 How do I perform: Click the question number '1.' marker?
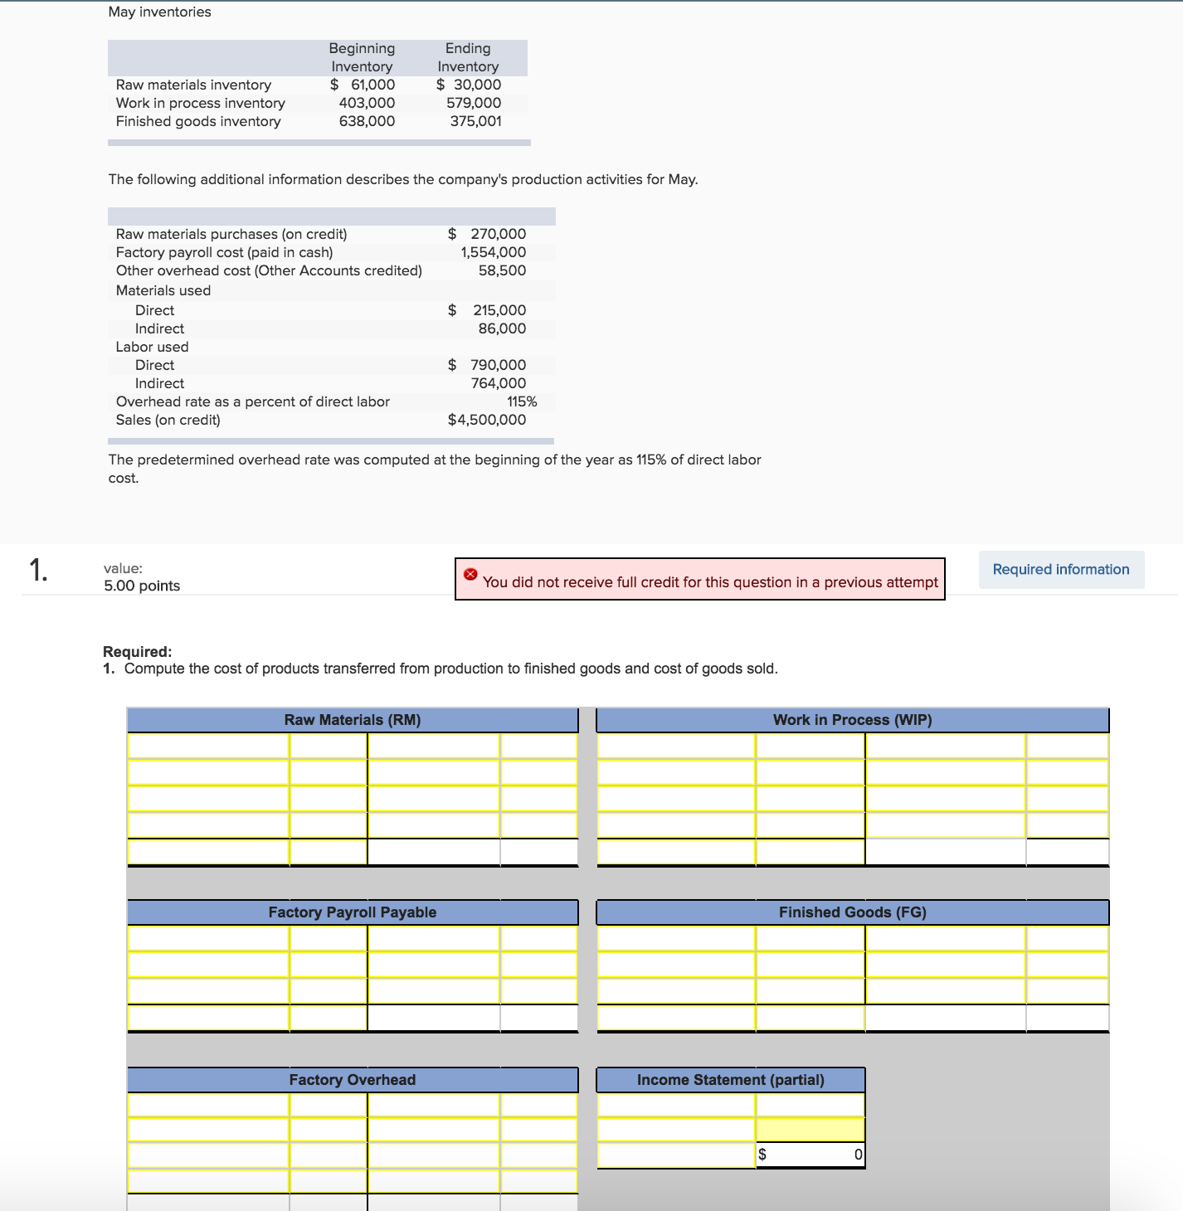pos(38,570)
